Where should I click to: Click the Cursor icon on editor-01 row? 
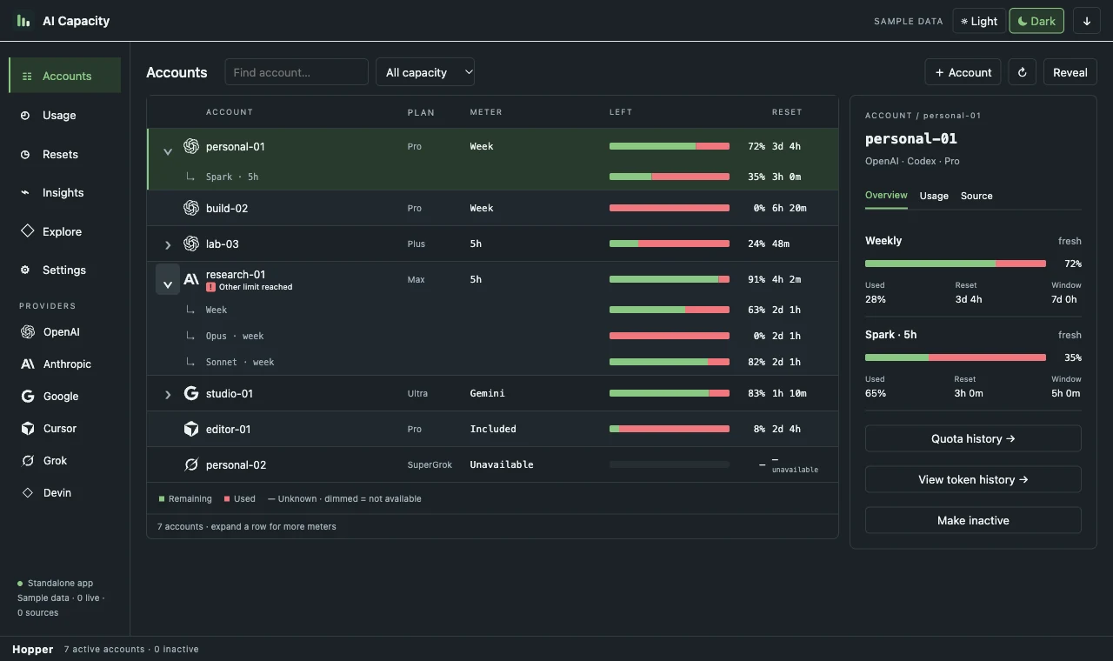pos(191,429)
